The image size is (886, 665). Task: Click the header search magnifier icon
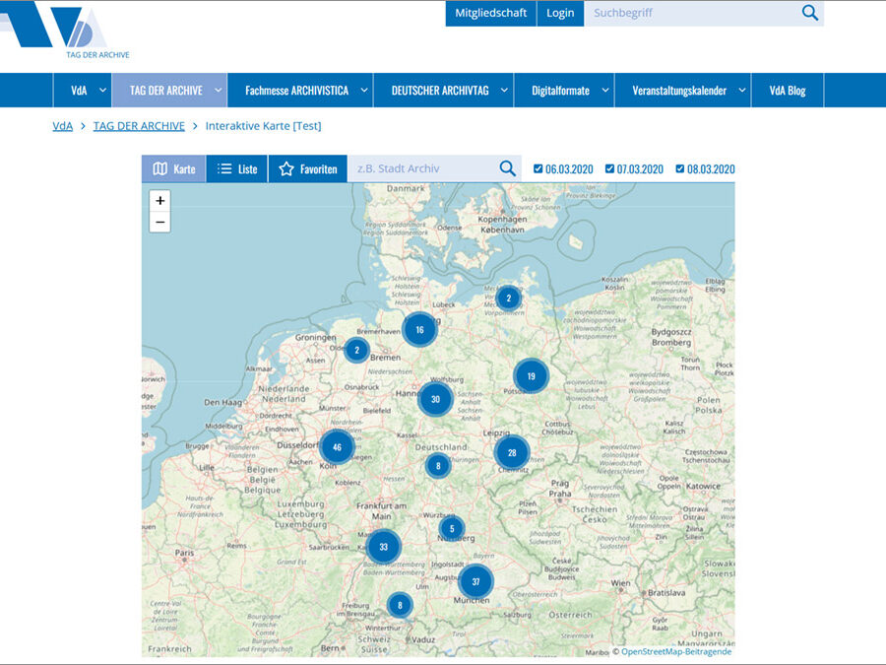(810, 13)
